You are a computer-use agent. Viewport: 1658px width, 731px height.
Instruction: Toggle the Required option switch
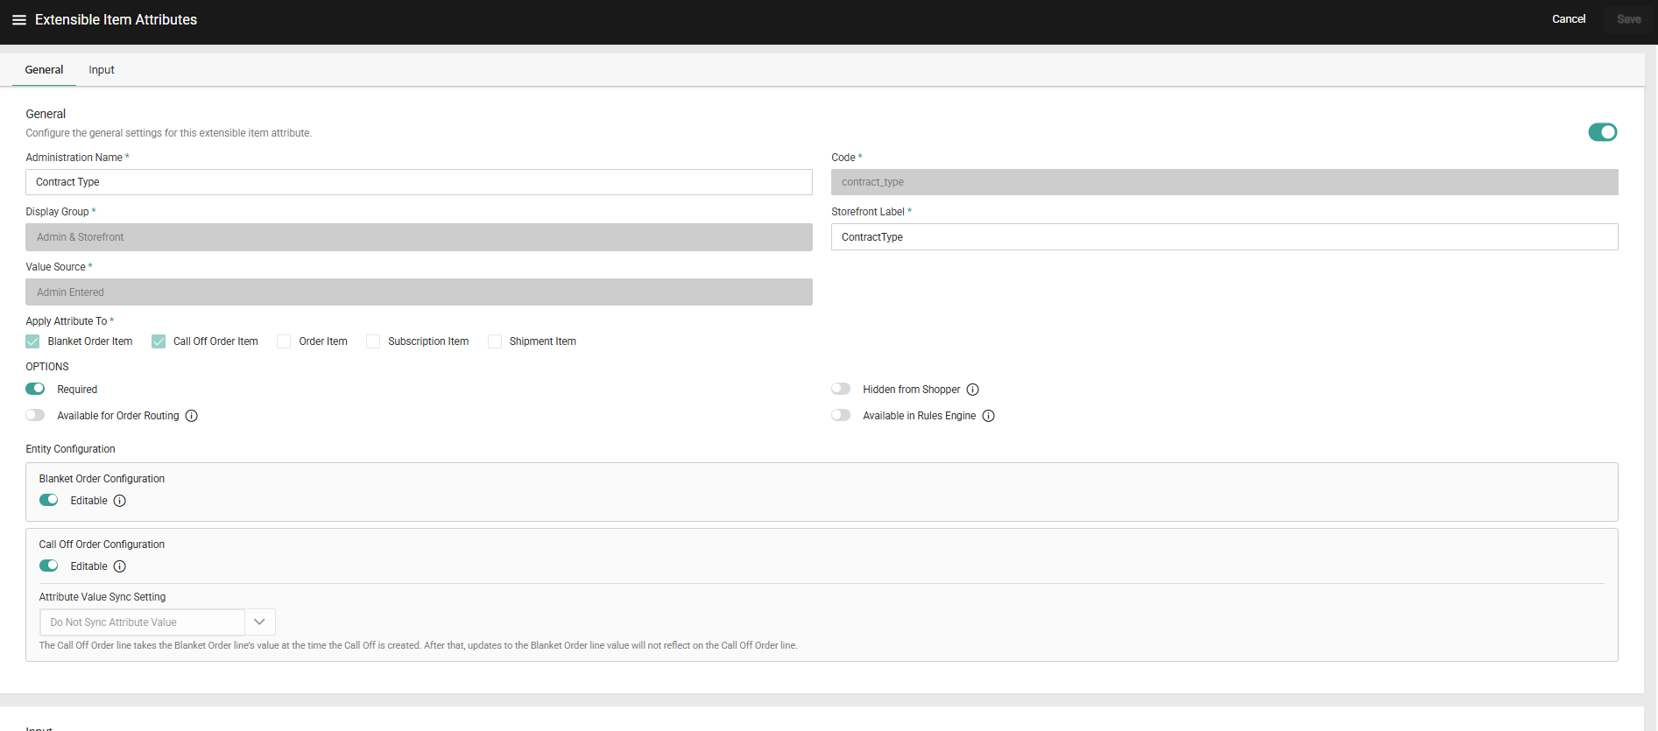pos(35,389)
